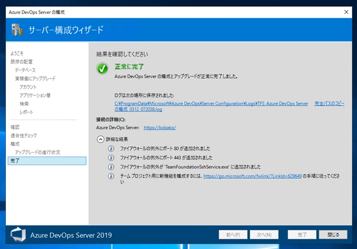357x249 pixels.
Task: Click ファイアウォール port 80 message text
Action: point(165,148)
